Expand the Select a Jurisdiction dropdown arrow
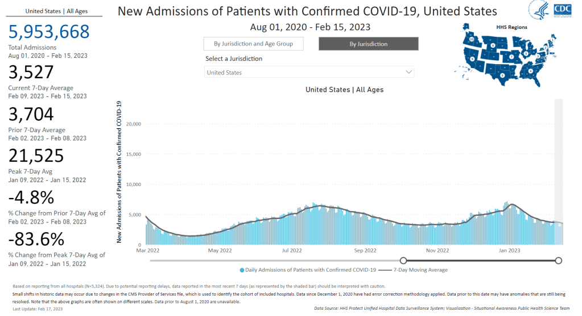582x316 pixels. (x=408, y=72)
